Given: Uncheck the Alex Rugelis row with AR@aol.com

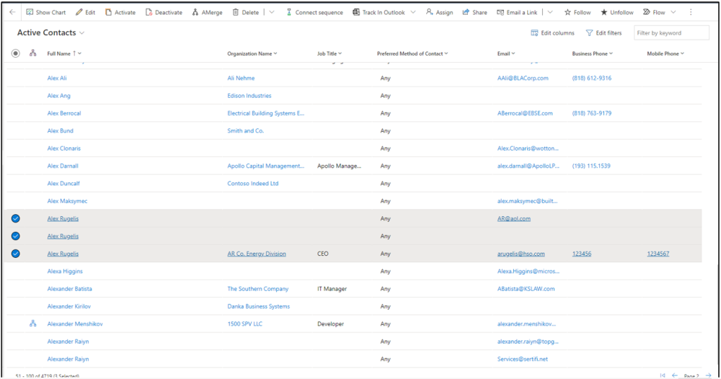Looking at the screenshot, I should 16,218.
